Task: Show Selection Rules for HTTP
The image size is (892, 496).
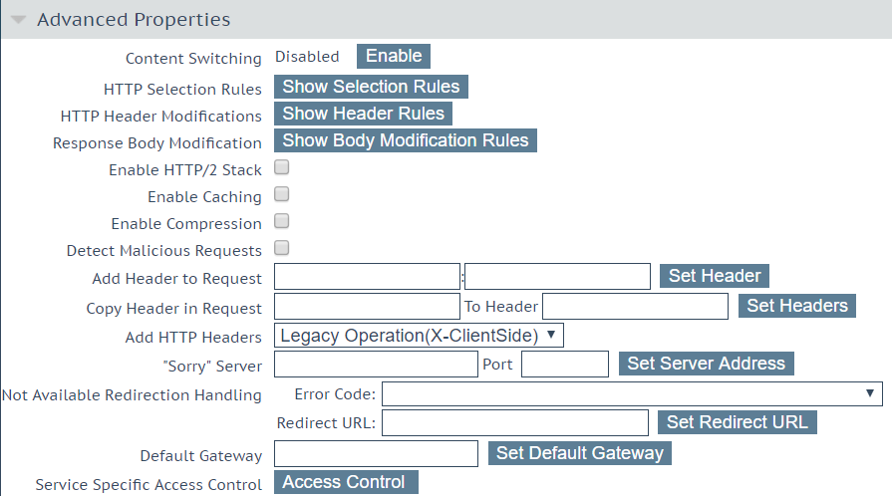Action: tap(371, 87)
